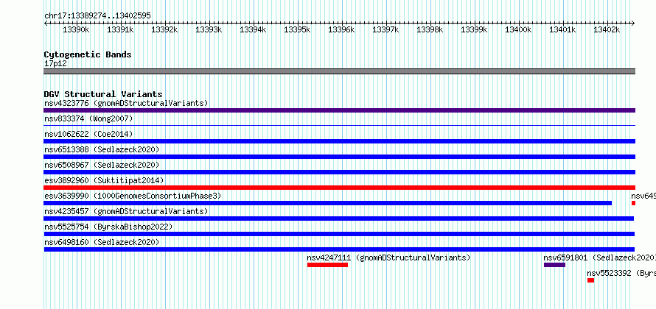656x309 pixels.
Task: Open the nsv6498160 (Sedlazeck2020) label
Action: pos(102,242)
